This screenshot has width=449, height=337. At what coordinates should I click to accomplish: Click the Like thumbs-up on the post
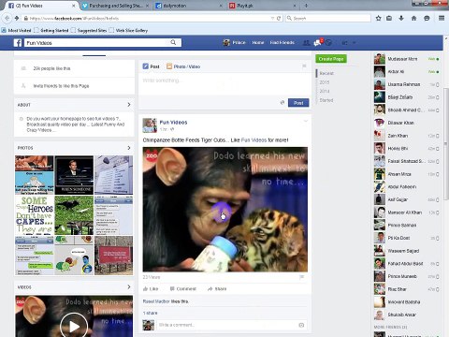pos(151,289)
